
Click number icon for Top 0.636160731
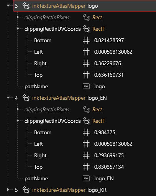pyautogui.click(x=86, y=75)
